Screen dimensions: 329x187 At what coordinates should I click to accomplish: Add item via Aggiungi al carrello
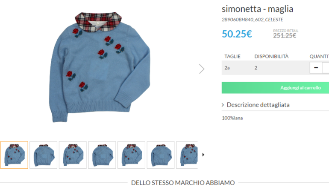pyautogui.click(x=275, y=88)
